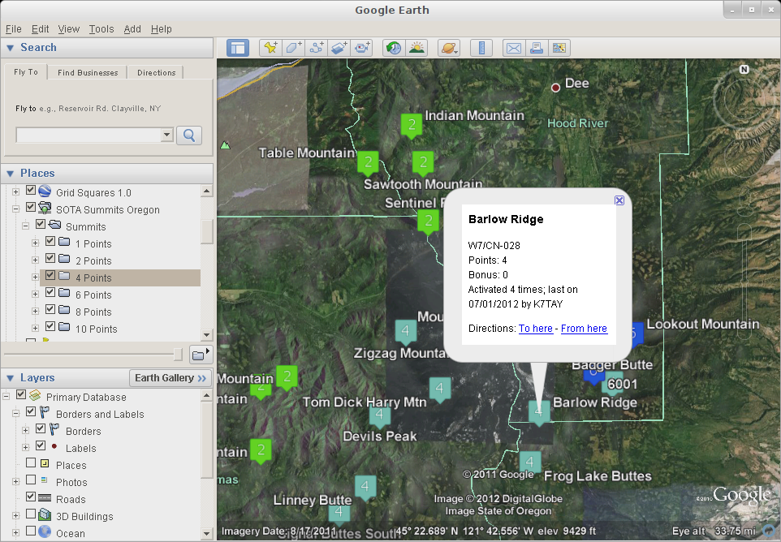Enable the Photos layer checkbox

pyautogui.click(x=31, y=480)
